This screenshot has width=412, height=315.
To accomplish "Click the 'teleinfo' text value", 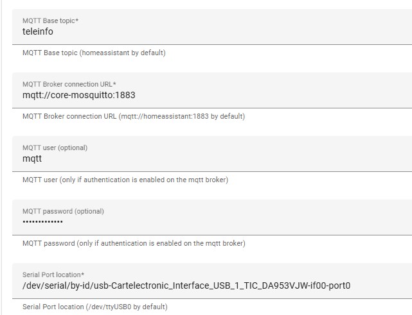I will (38, 31).
